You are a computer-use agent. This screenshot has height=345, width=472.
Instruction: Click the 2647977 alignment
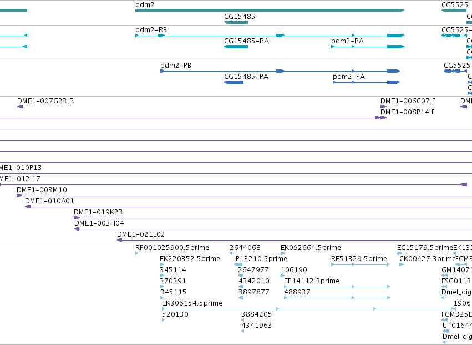click(x=241, y=276)
